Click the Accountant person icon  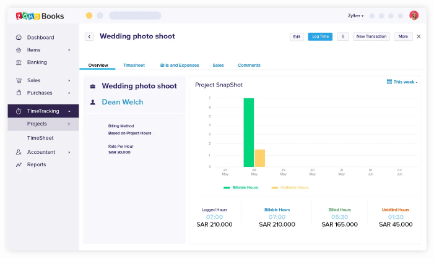coord(19,152)
